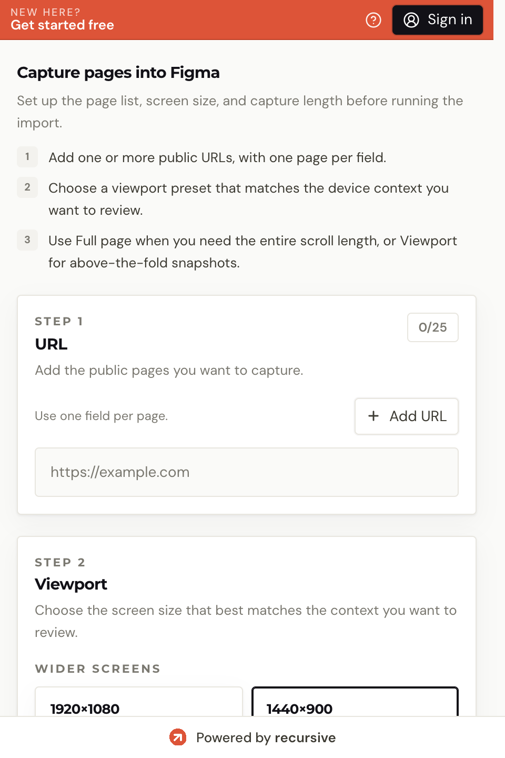Open the Get started free link
Image resolution: width=505 pixels, height=758 pixels.
(62, 25)
